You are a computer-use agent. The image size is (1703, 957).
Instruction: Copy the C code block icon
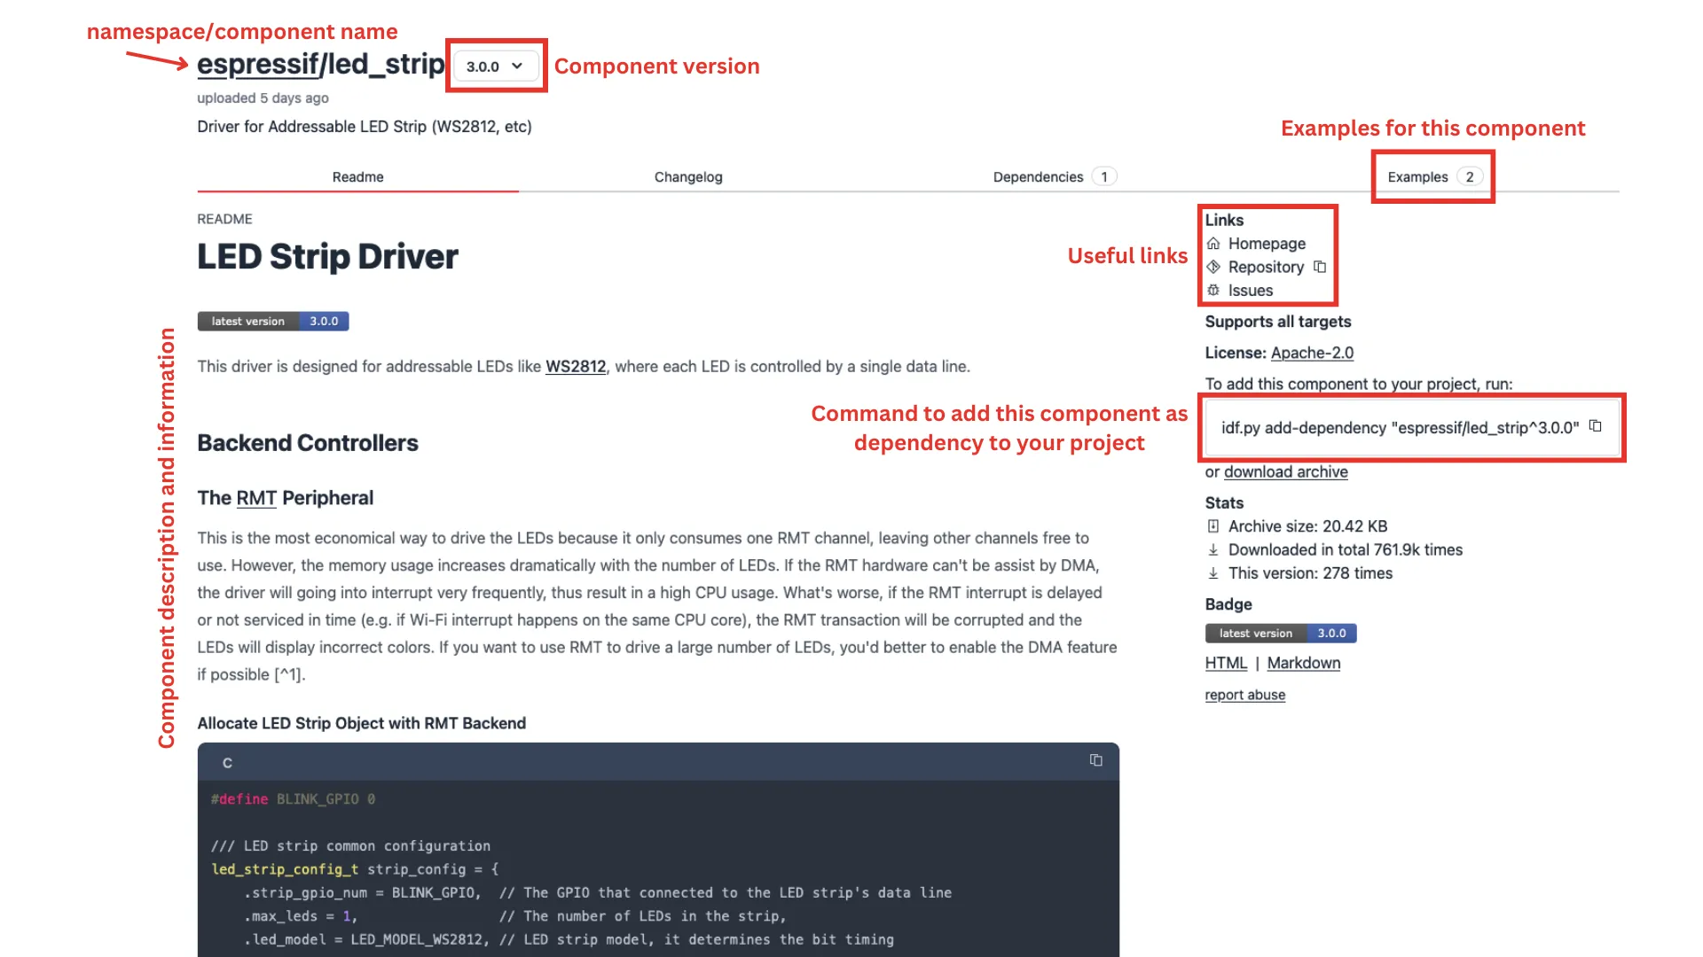click(x=1095, y=760)
